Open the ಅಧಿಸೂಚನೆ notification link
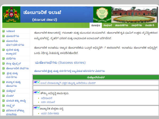The height and width of the screenshot is (119, 159). [x=47, y=98]
